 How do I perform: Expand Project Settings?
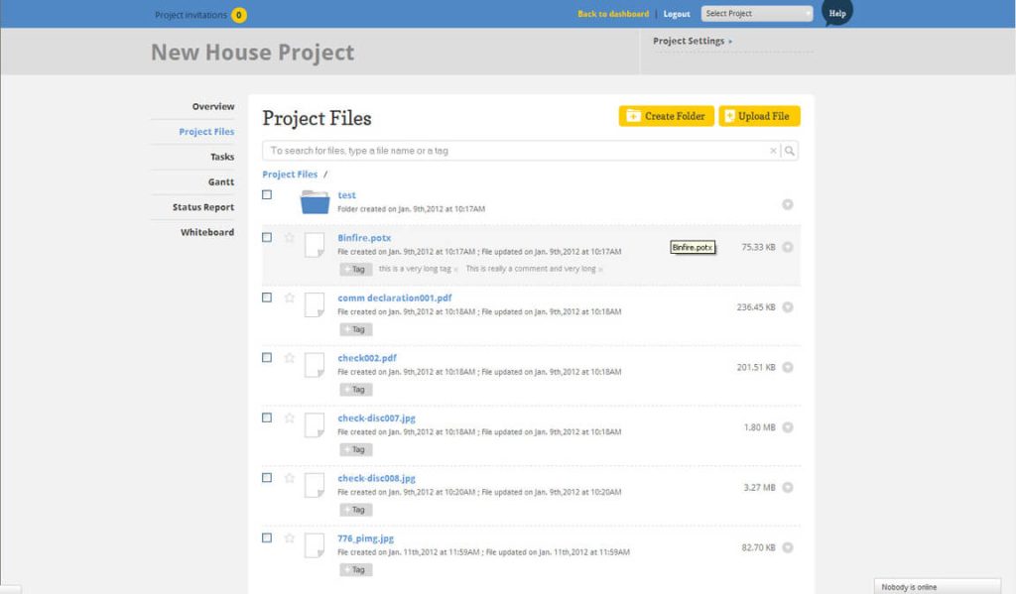pos(693,42)
